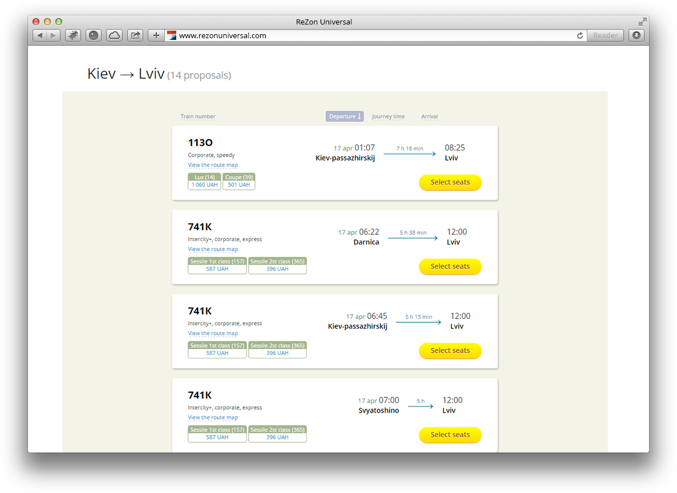
Task: Sort by Train number column header
Action: pos(198,116)
